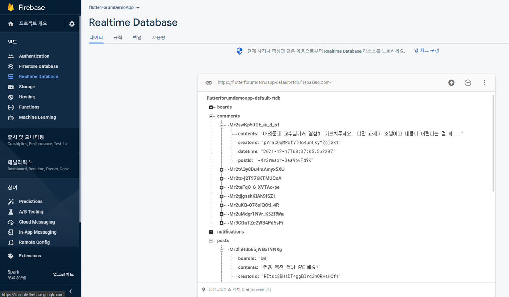This screenshot has width=509, height=297.
Task: Collapse the comments node
Action: [211, 116]
